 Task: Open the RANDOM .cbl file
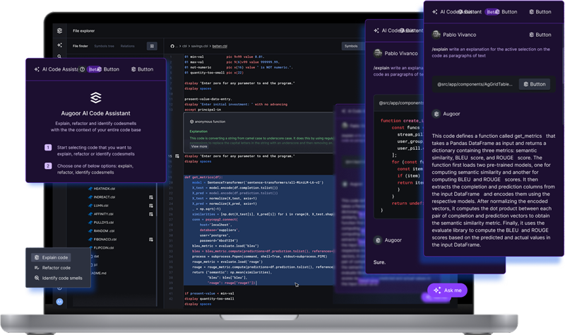(104, 231)
